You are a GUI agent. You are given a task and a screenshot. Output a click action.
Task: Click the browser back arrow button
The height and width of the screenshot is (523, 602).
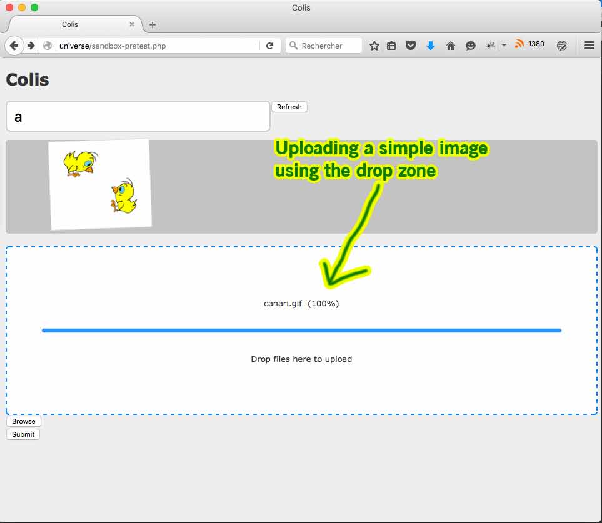(x=14, y=46)
